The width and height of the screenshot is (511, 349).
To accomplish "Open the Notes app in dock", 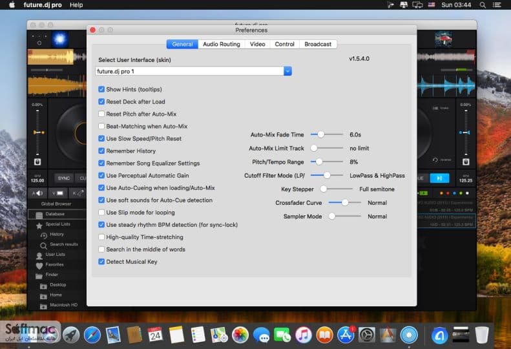I will click(176, 335).
